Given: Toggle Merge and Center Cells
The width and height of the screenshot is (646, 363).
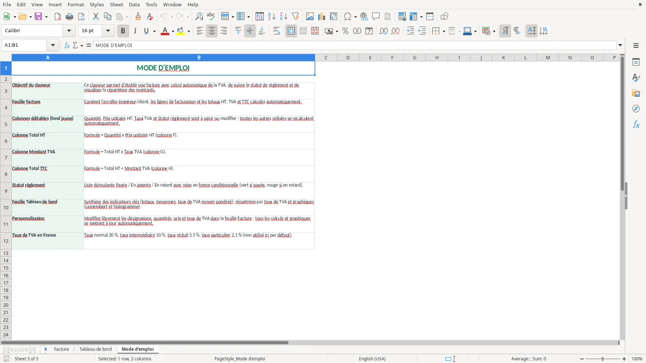Looking at the screenshot, I should [291, 31].
